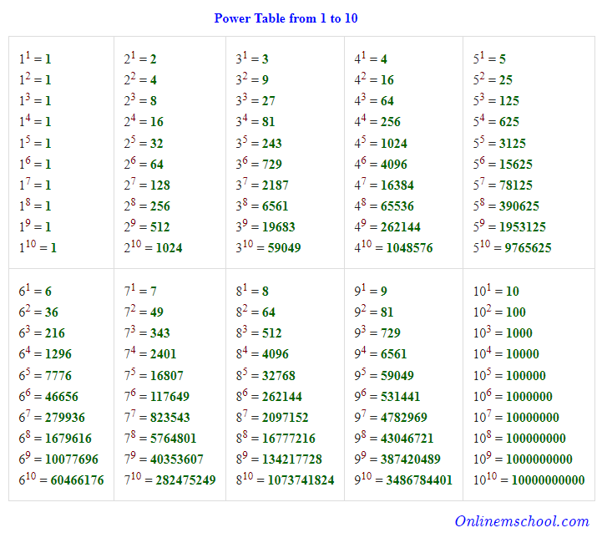Select the 4 to the power 10 = 1048576 entry
Image resolution: width=602 pixels, height=543 pixels.
393,247
